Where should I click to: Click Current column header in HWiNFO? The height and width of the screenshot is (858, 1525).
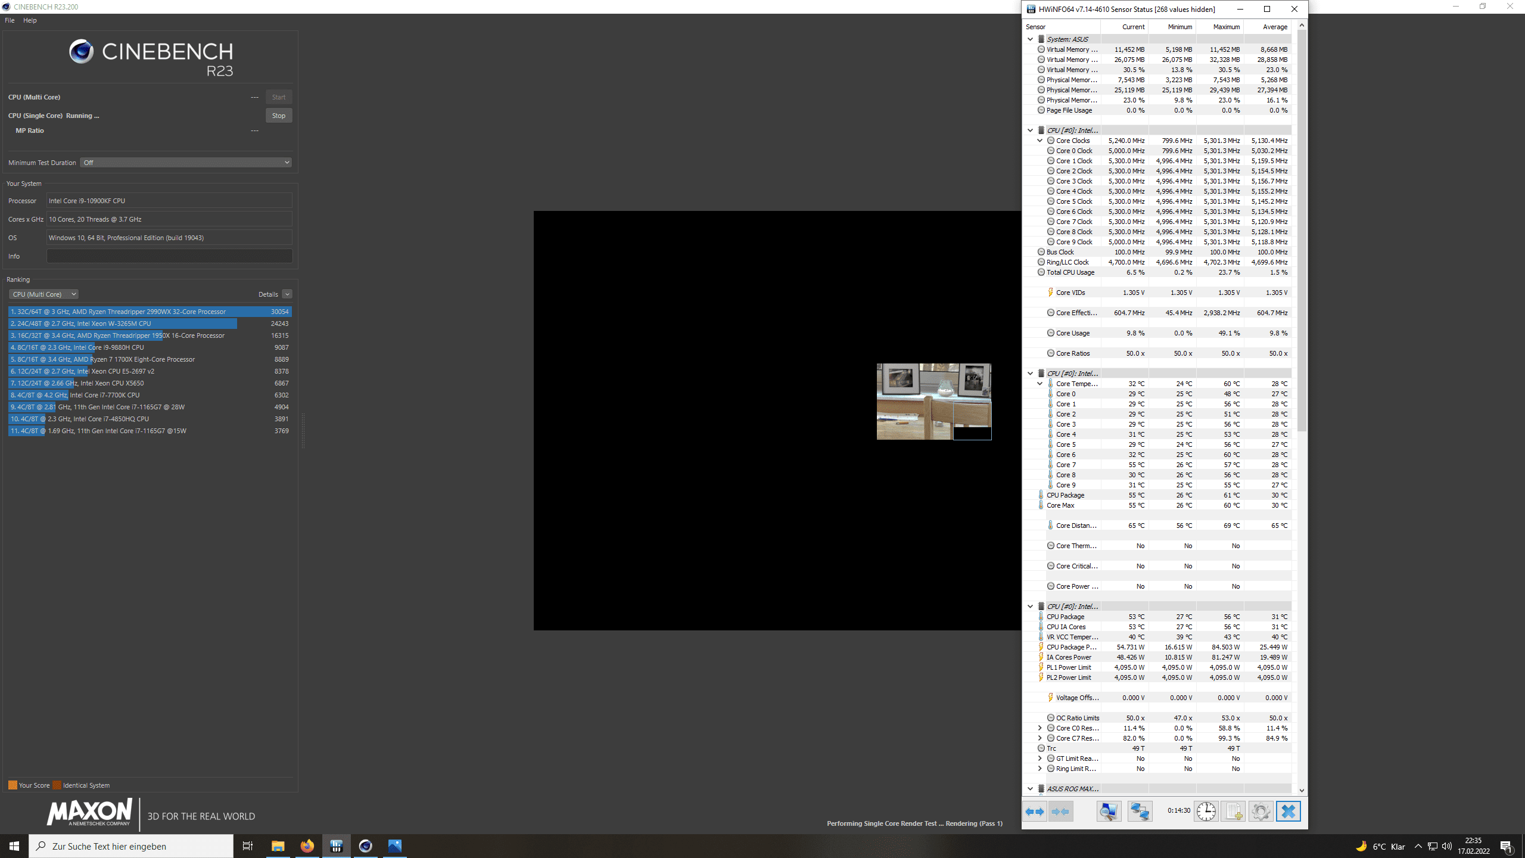[x=1124, y=27]
